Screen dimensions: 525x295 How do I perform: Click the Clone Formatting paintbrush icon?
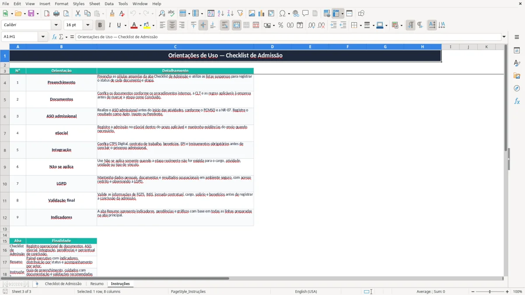112,14
